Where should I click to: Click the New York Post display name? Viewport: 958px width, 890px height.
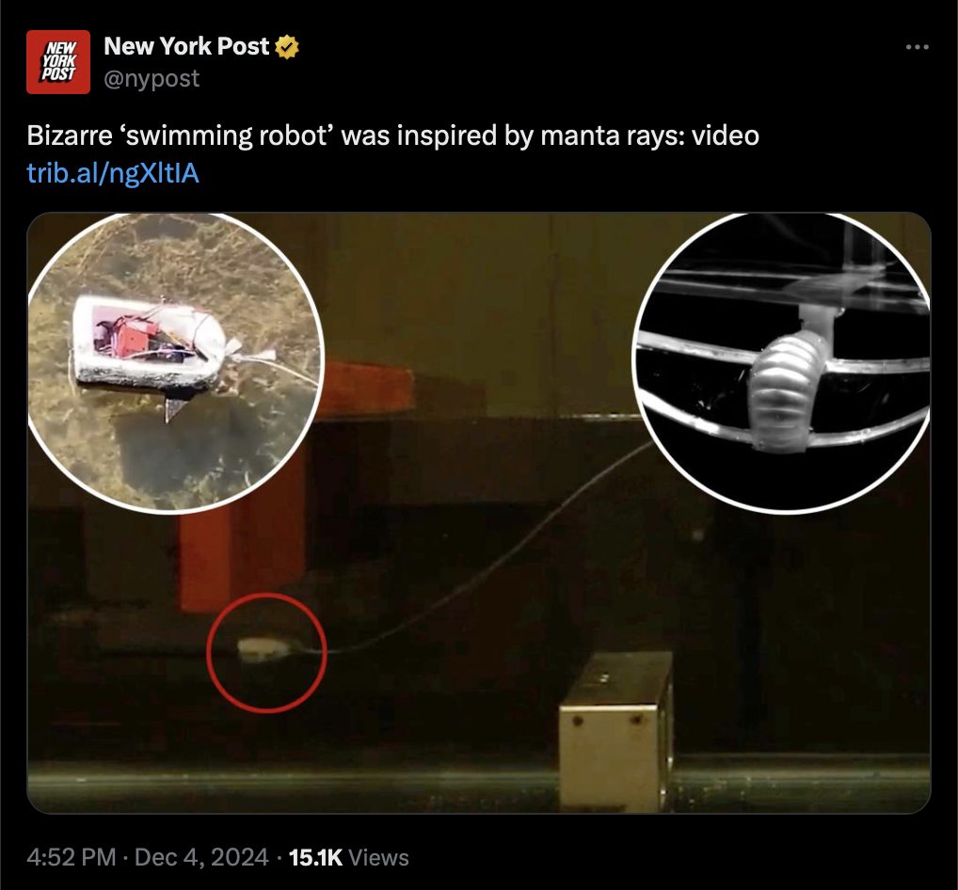tap(186, 46)
